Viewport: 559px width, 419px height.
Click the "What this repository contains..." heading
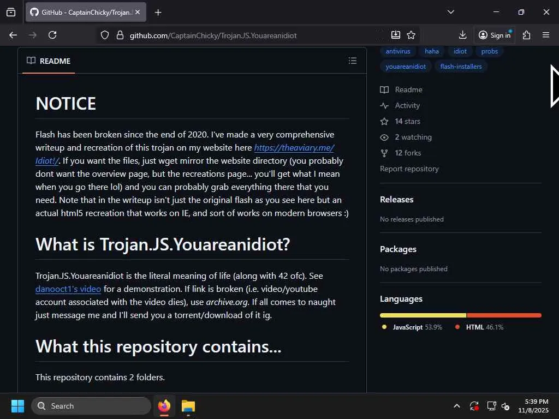[x=158, y=346]
